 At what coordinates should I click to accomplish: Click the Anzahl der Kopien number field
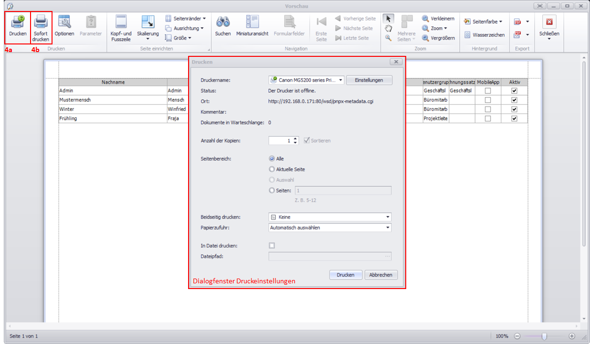point(280,140)
